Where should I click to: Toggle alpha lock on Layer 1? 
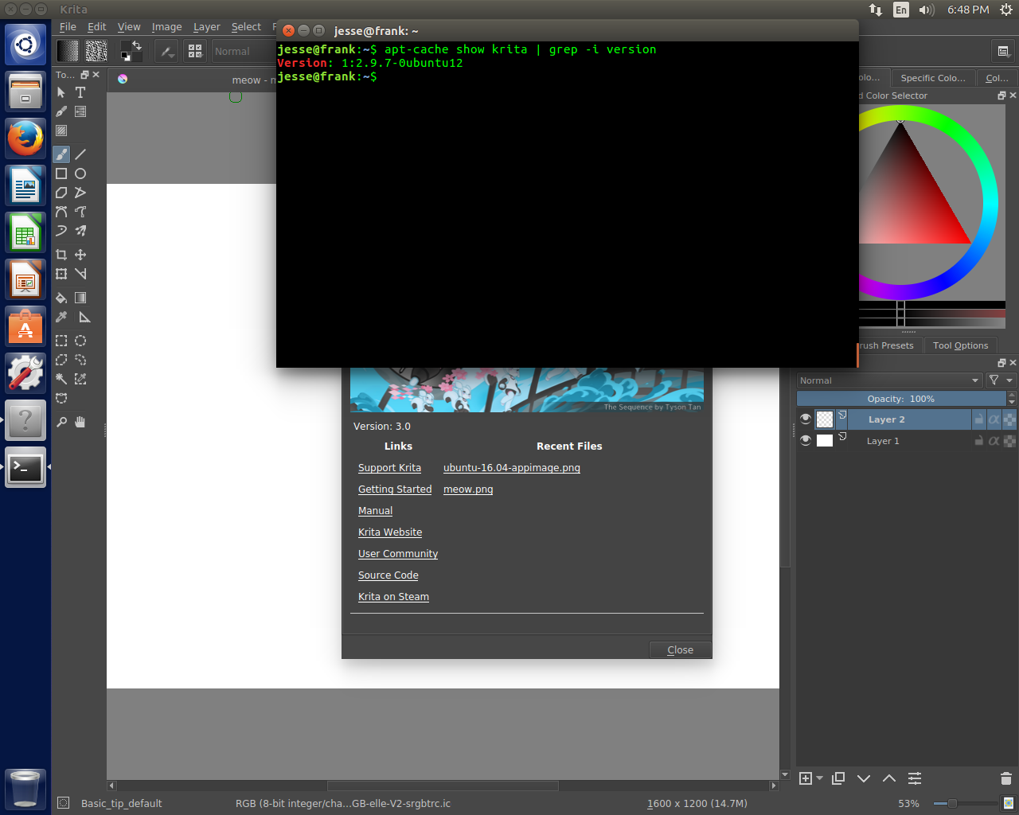1009,440
